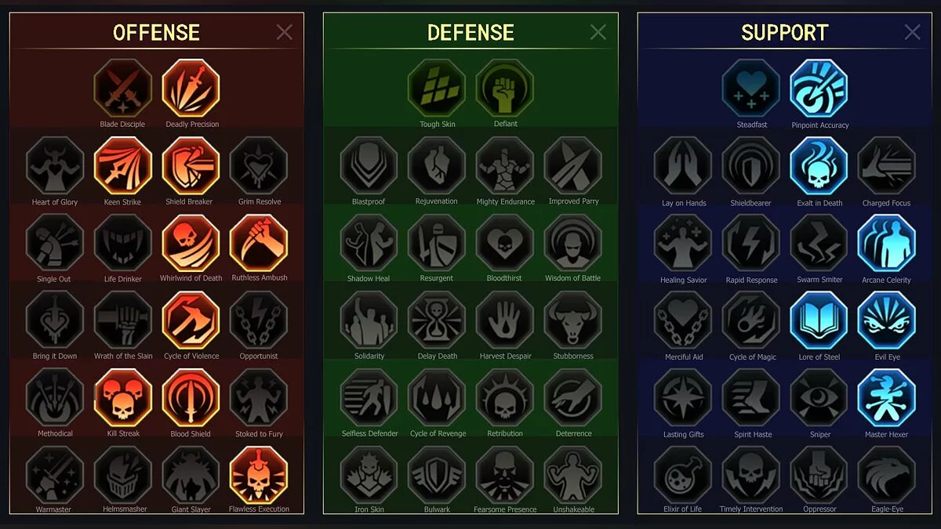Select the Exalt in Death mastery
The height and width of the screenshot is (529, 941).
point(819,165)
